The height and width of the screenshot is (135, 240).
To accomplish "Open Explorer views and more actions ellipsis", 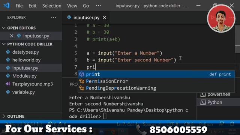I will 54,18.
